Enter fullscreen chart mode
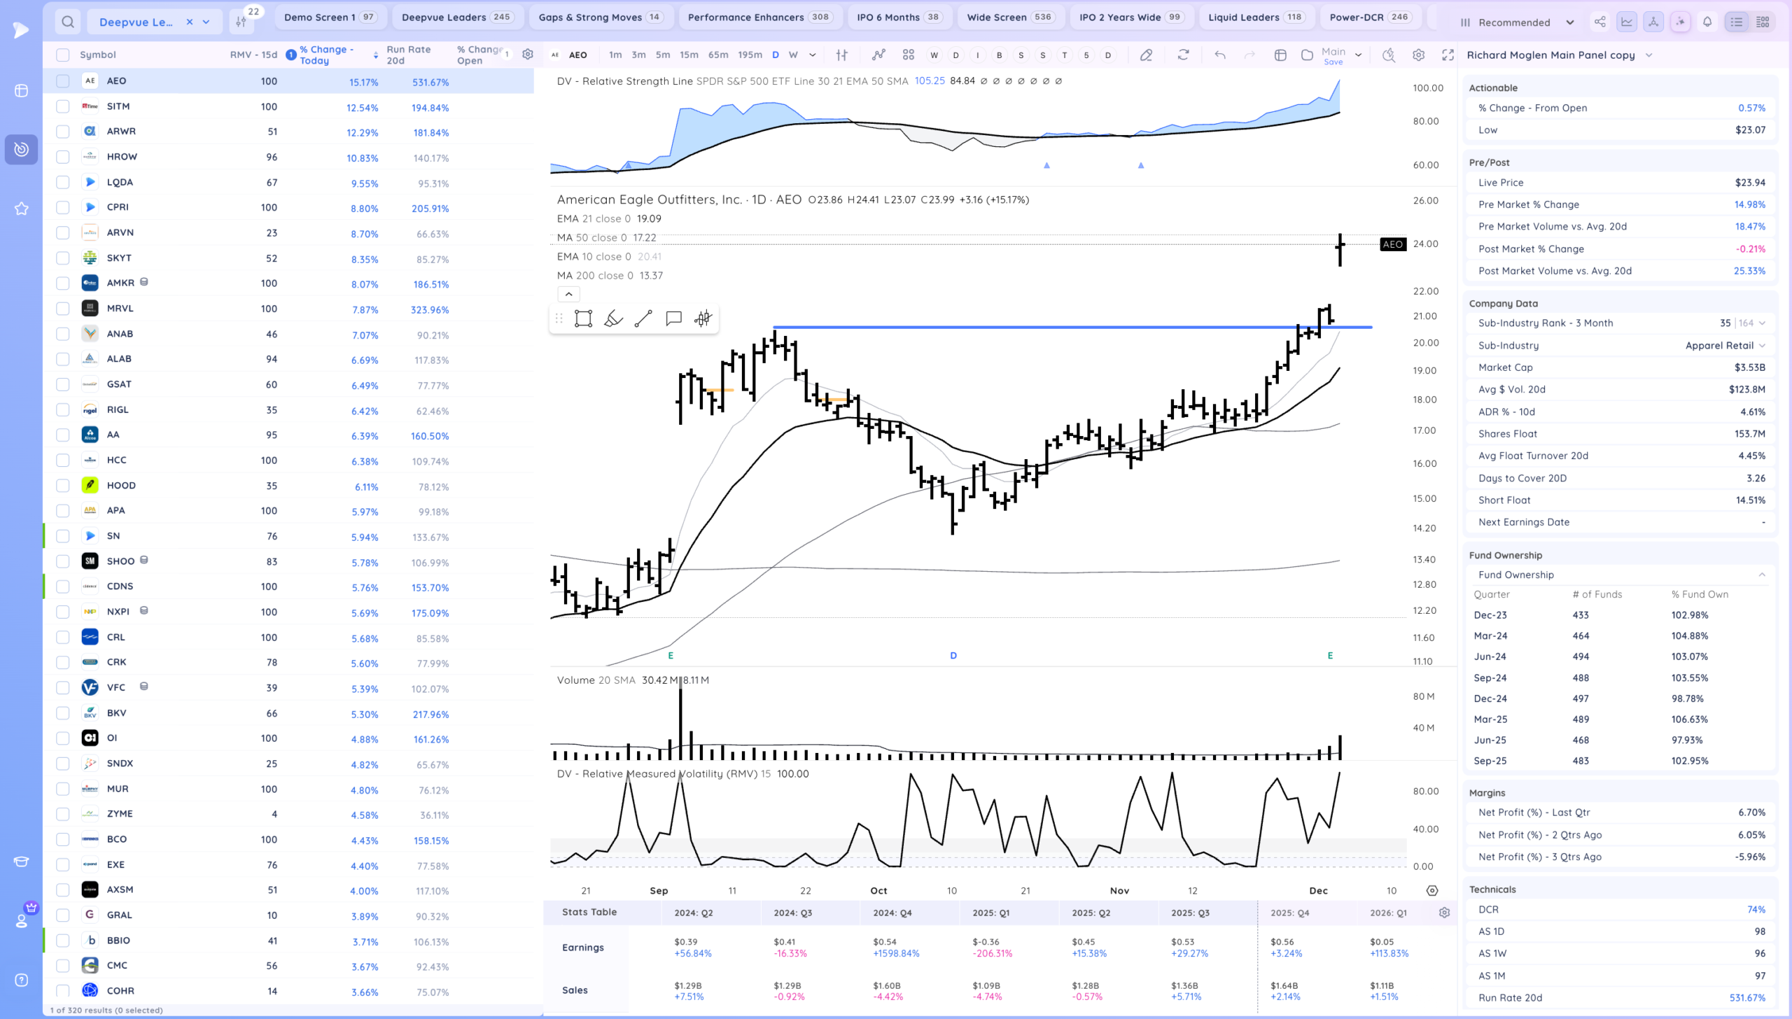 (1448, 55)
